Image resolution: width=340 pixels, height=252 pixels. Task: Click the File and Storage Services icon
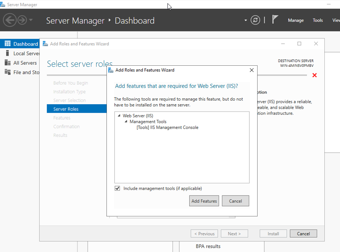pos(7,72)
